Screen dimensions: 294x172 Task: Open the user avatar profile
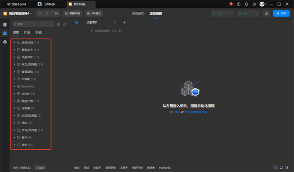[262, 4]
